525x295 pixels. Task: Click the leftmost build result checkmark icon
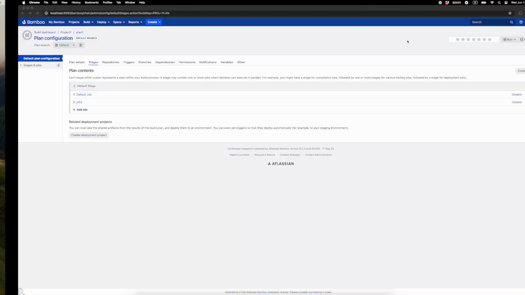pyautogui.click(x=458, y=40)
